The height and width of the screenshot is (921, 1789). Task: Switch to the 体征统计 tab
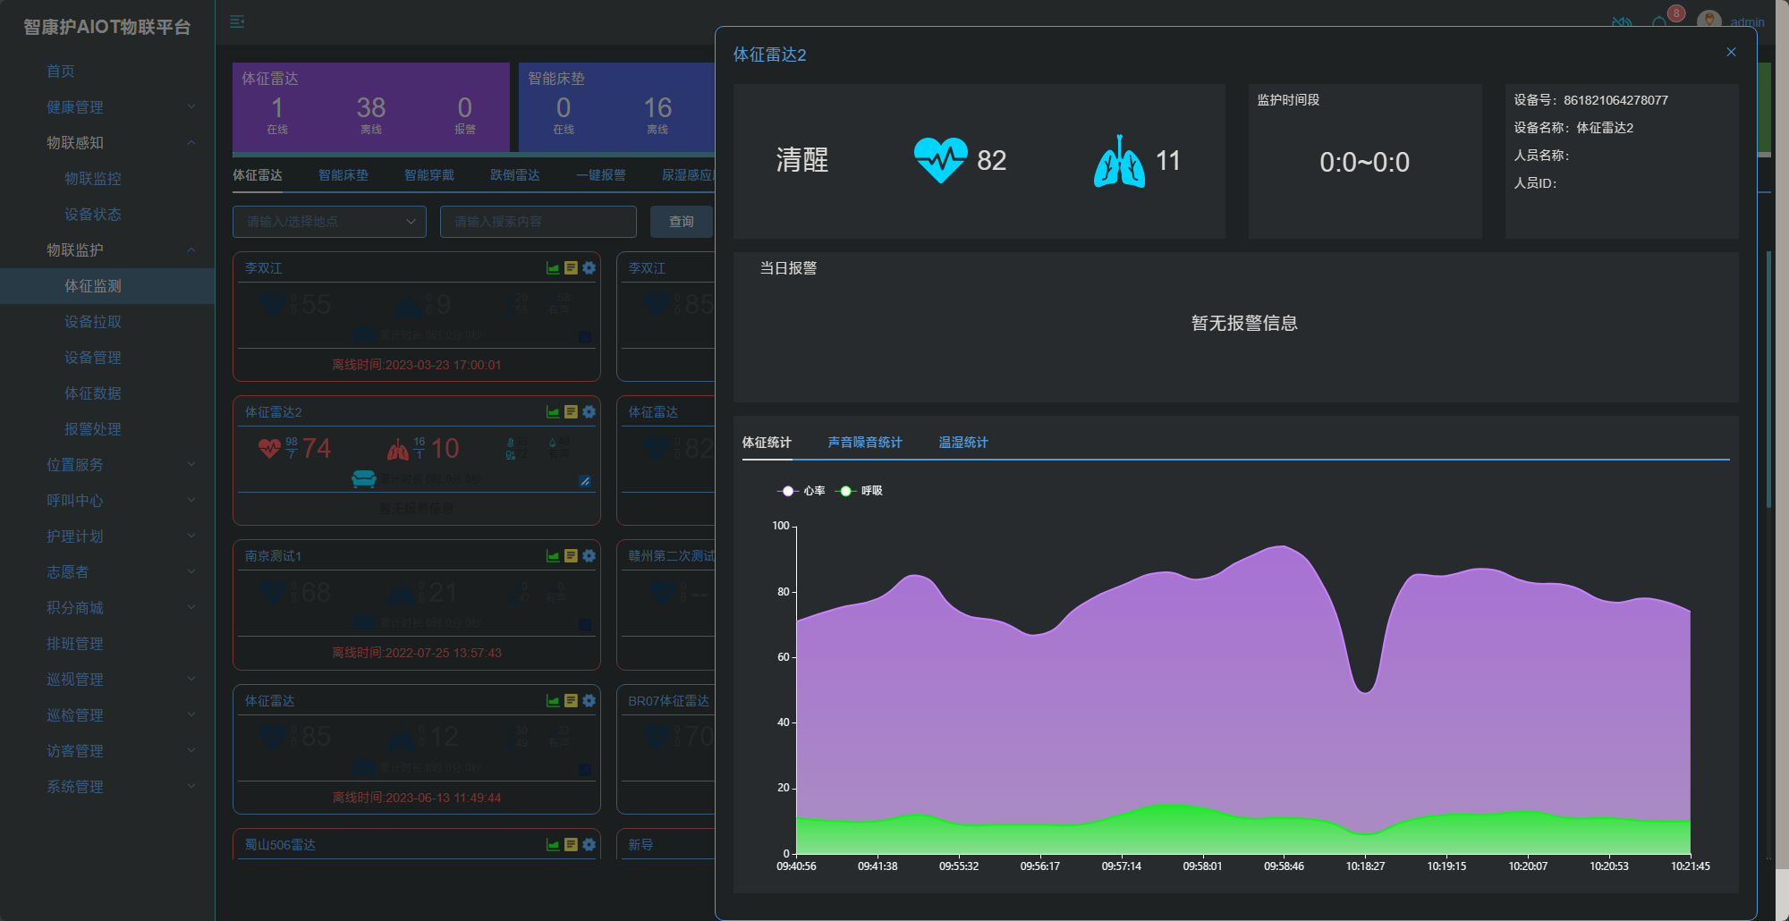coord(767,443)
